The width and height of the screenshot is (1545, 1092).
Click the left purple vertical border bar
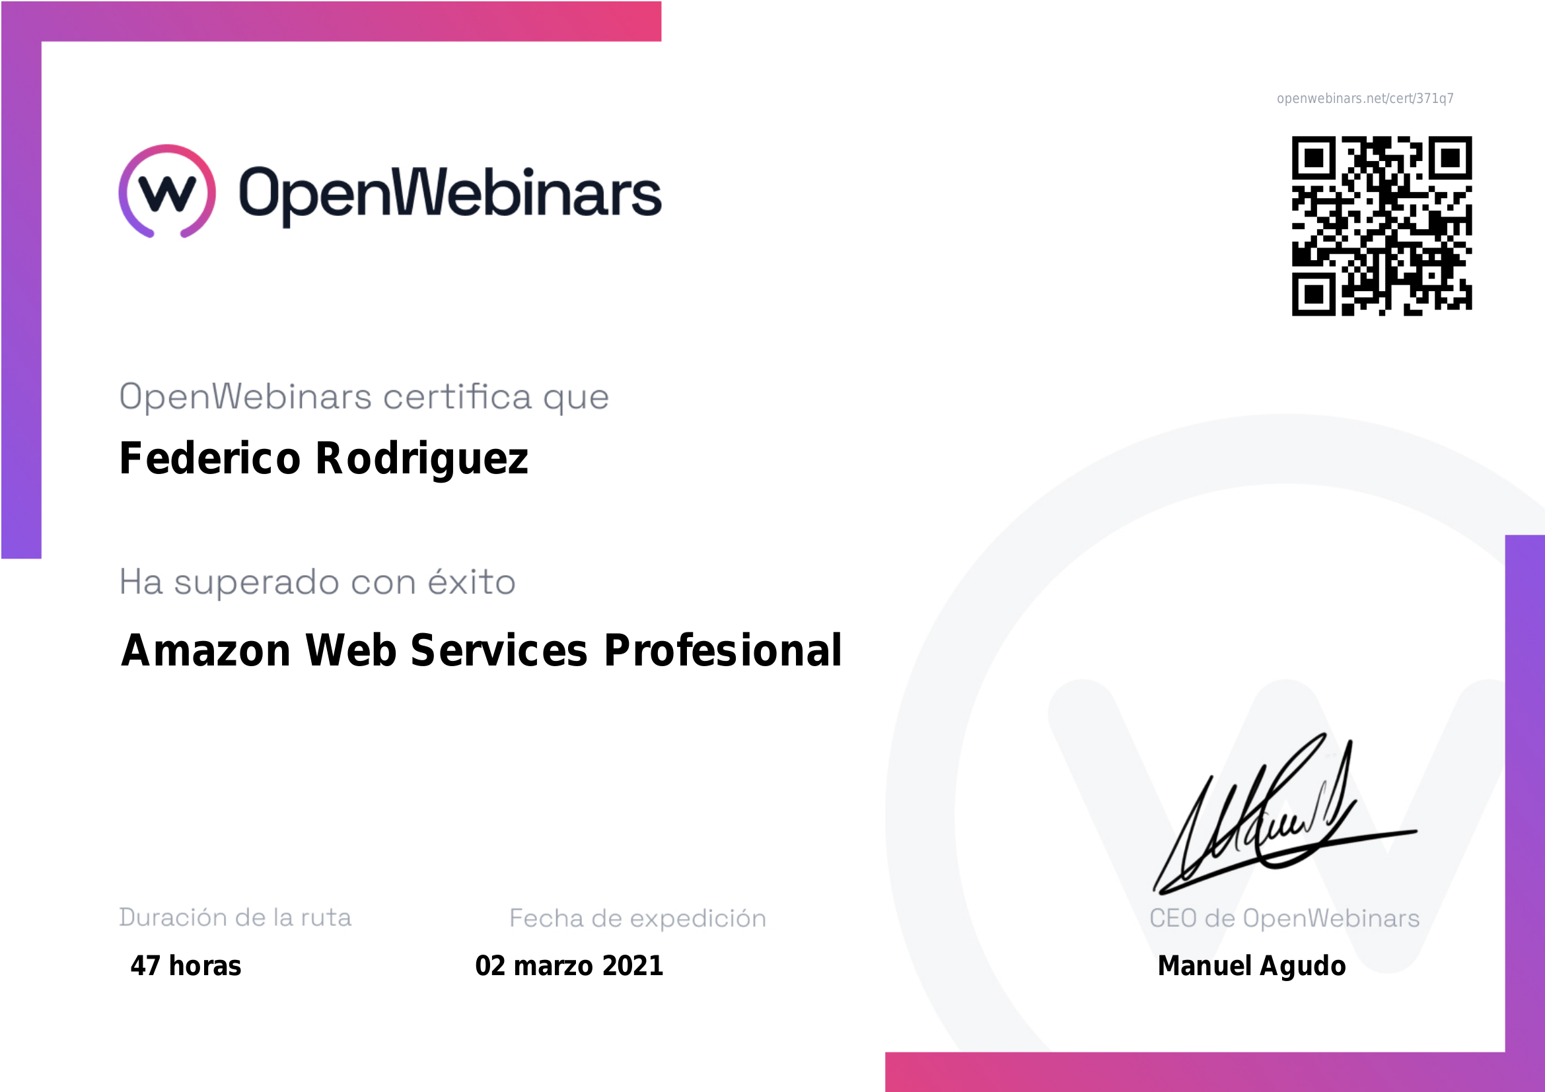pos(22,302)
